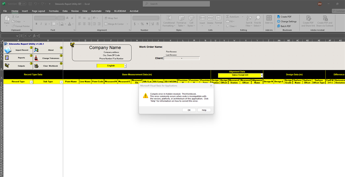Click the Cut scissors command
Viewport: 345px width, 177px height.
(16, 17)
